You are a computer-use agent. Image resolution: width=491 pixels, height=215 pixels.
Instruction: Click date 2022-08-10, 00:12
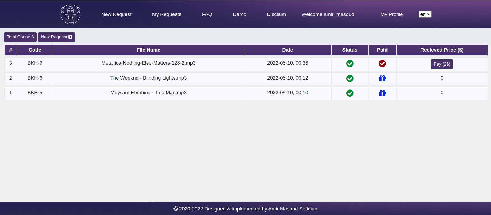pos(287,78)
